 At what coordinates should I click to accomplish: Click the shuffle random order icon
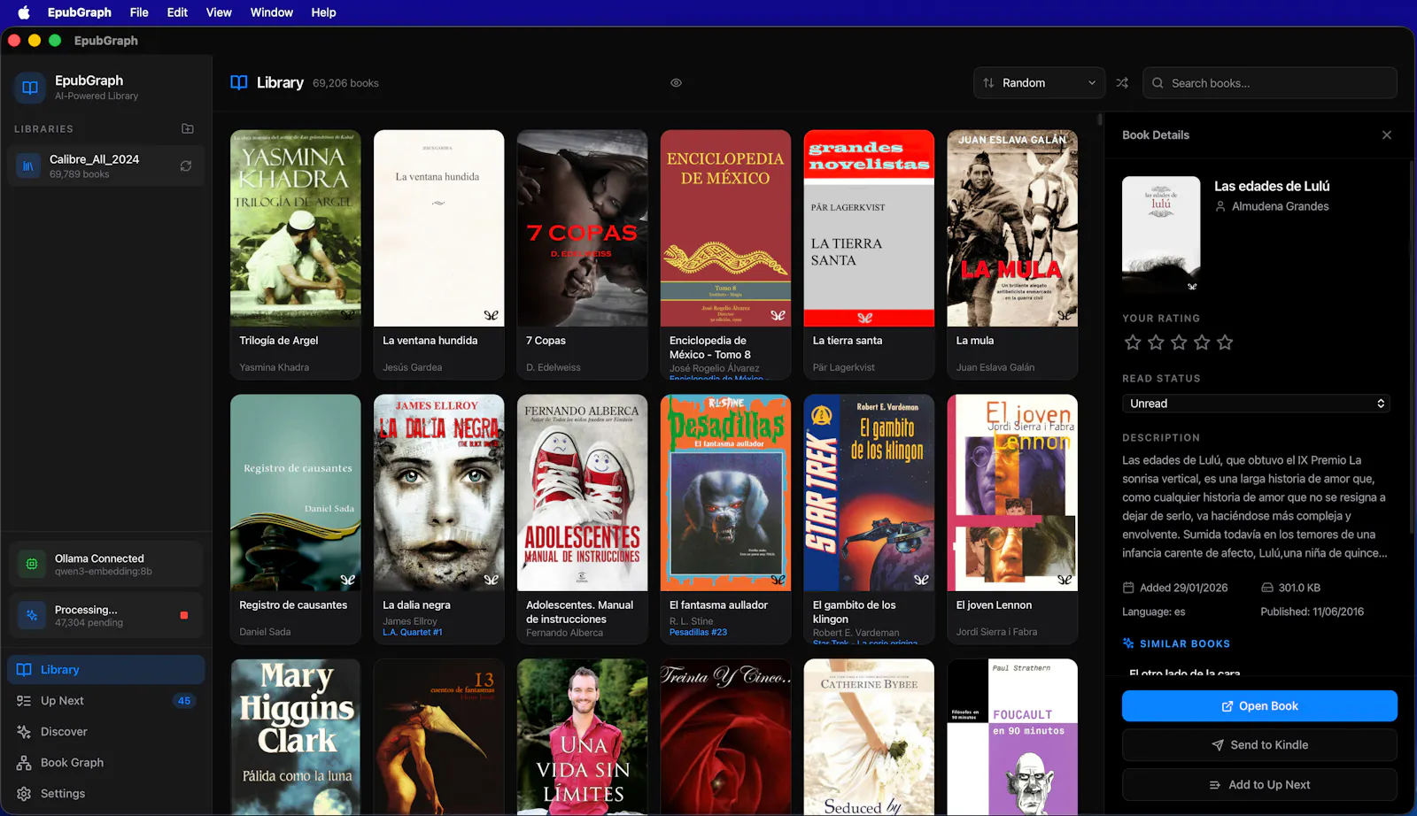click(x=1122, y=82)
